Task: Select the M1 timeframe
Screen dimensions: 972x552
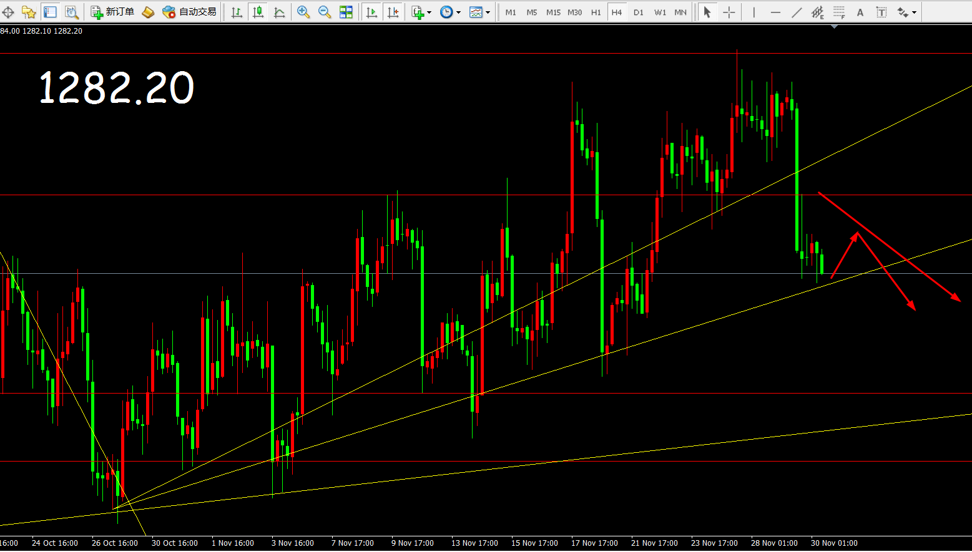Action: point(511,12)
